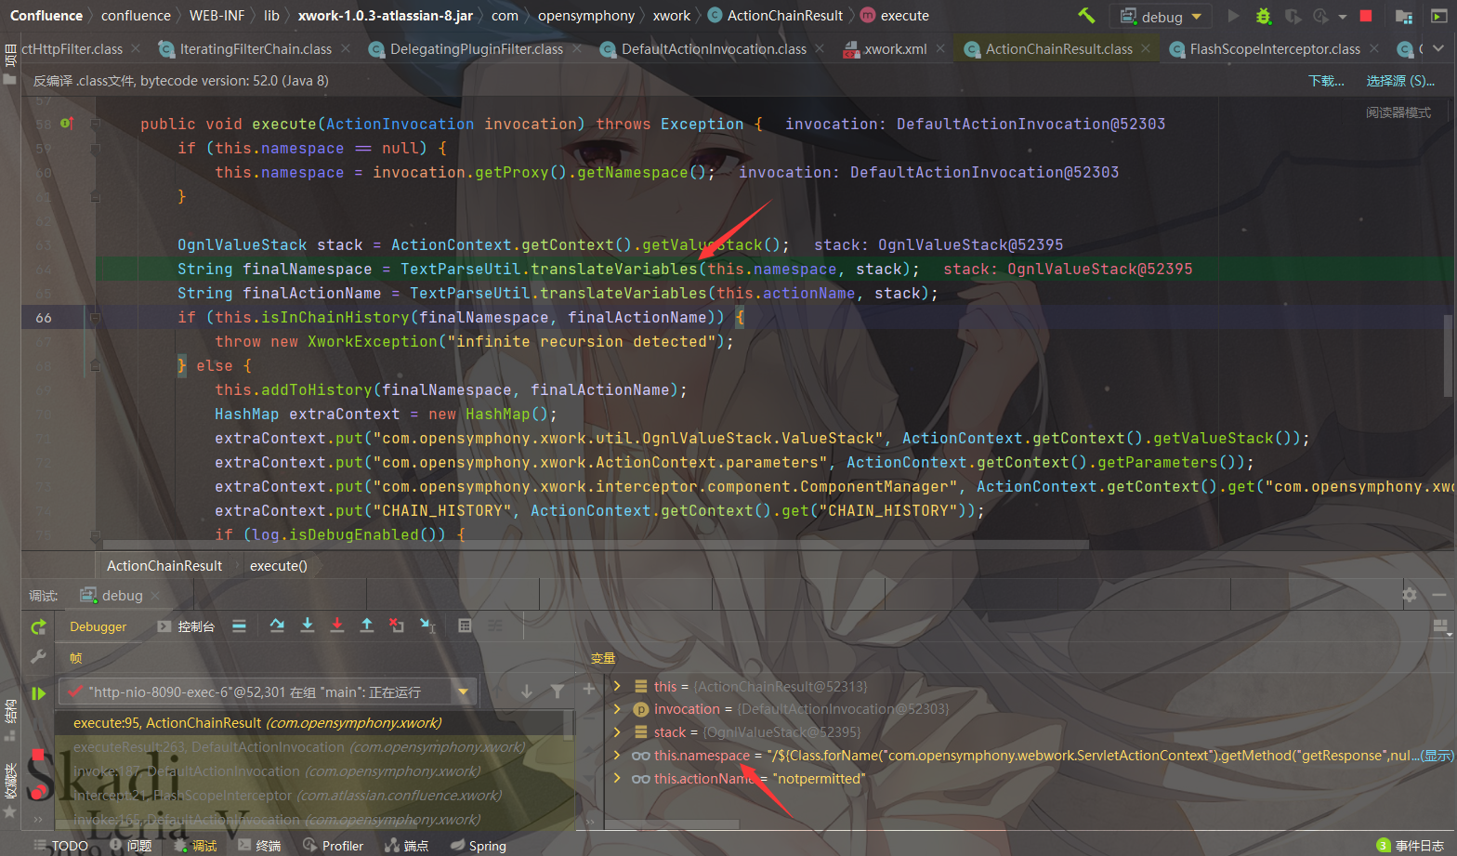Click xwork-1.0.3-atlassian-8.jar breadcrumb
This screenshot has height=856, width=1457.
pyautogui.click(x=385, y=16)
